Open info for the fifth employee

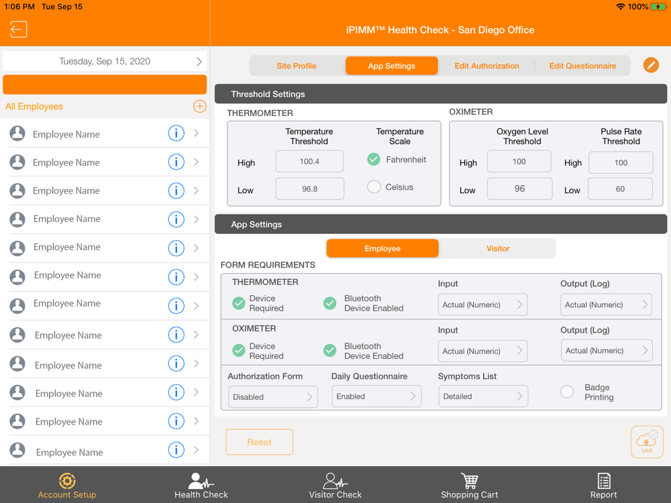coord(176,247)
